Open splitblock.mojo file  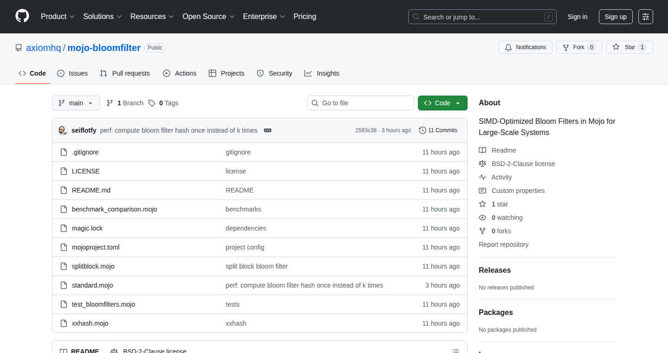[93, 266]
